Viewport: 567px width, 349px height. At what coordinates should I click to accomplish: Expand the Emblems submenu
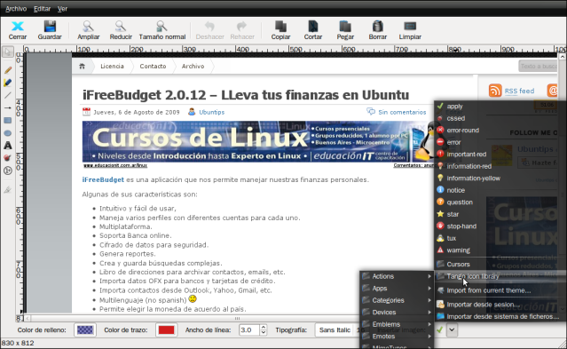pyautogui.click(x=397, y=324)
